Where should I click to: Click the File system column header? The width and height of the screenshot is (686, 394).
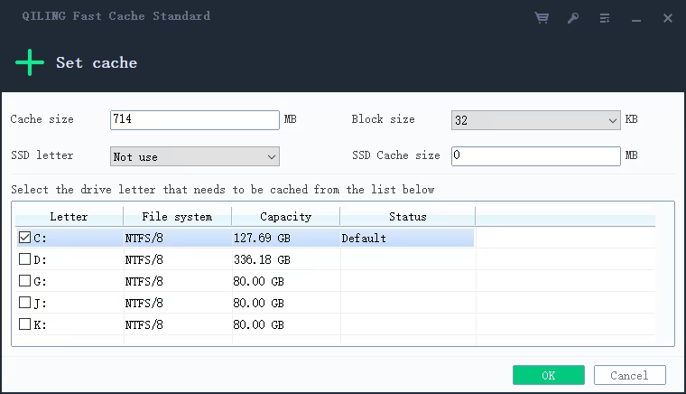pyautogui.click(x=177, y=217)
